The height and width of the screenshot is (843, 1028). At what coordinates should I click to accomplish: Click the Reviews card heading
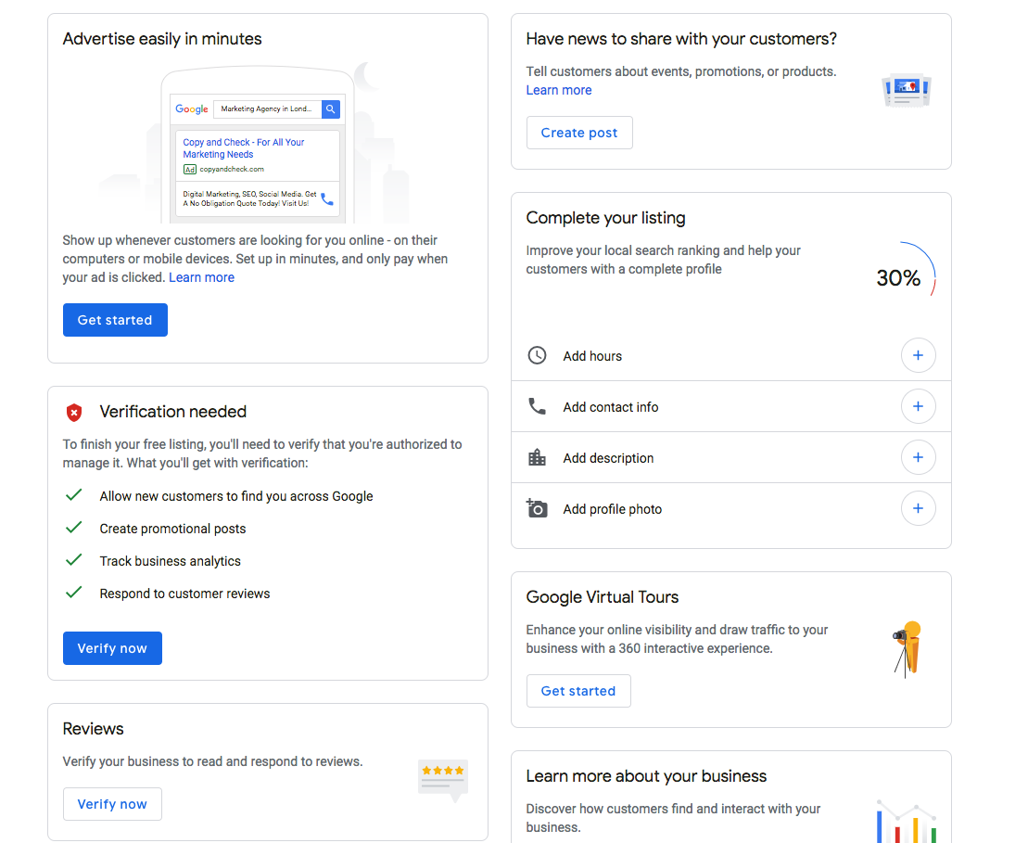tap(93, 729)
